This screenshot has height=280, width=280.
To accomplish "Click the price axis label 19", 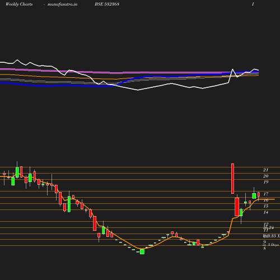I will [266, 182].
